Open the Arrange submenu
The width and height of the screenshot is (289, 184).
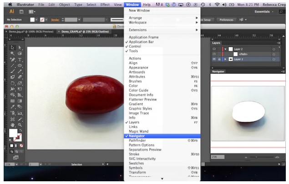tap(162, 18)
